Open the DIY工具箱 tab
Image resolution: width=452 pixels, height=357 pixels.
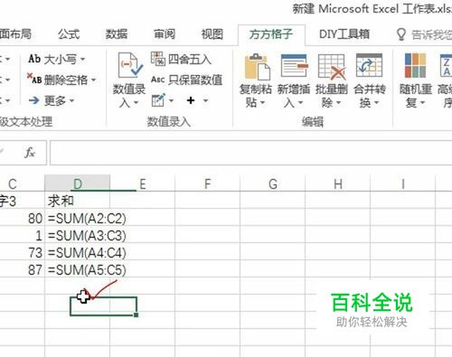(344, 34)
